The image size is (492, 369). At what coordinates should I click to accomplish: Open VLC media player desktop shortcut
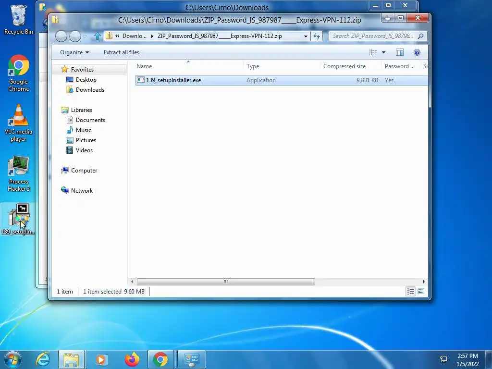[x=18, y=123]
